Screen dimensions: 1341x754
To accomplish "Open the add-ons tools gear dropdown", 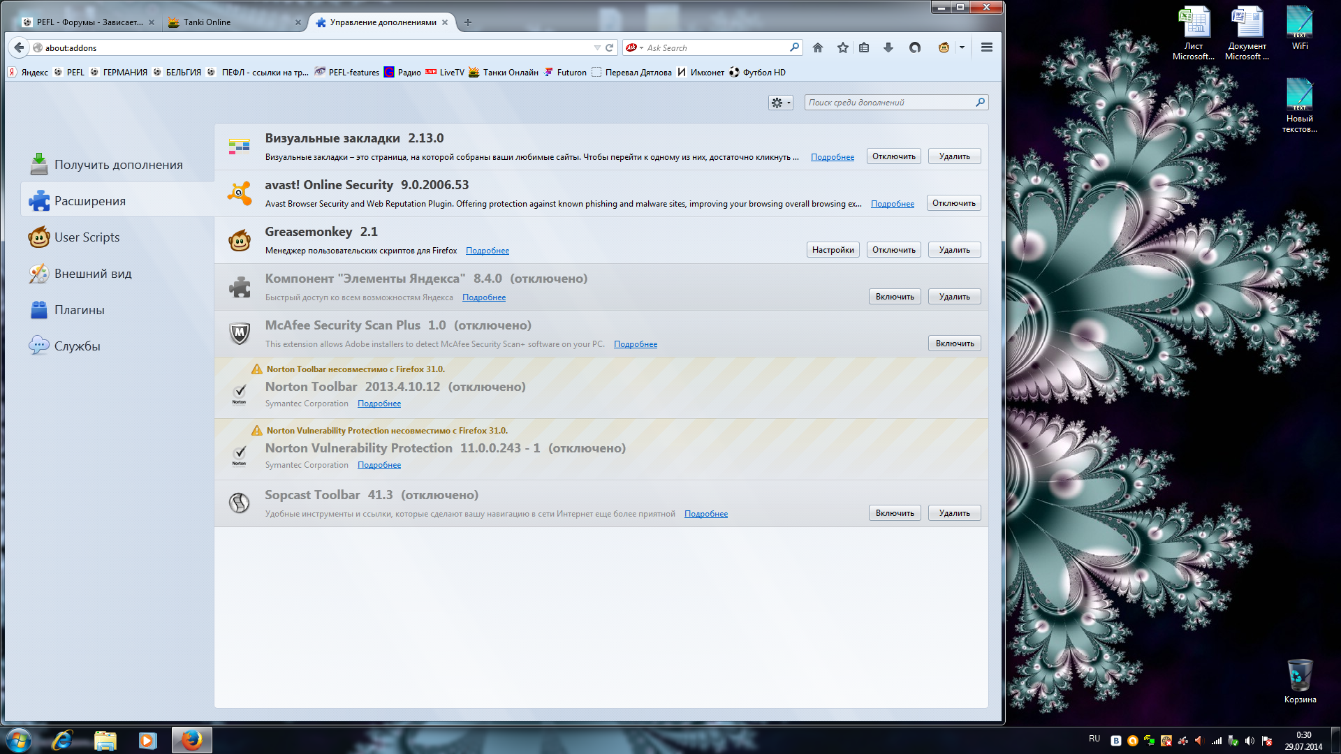I will tap(780, 103).
